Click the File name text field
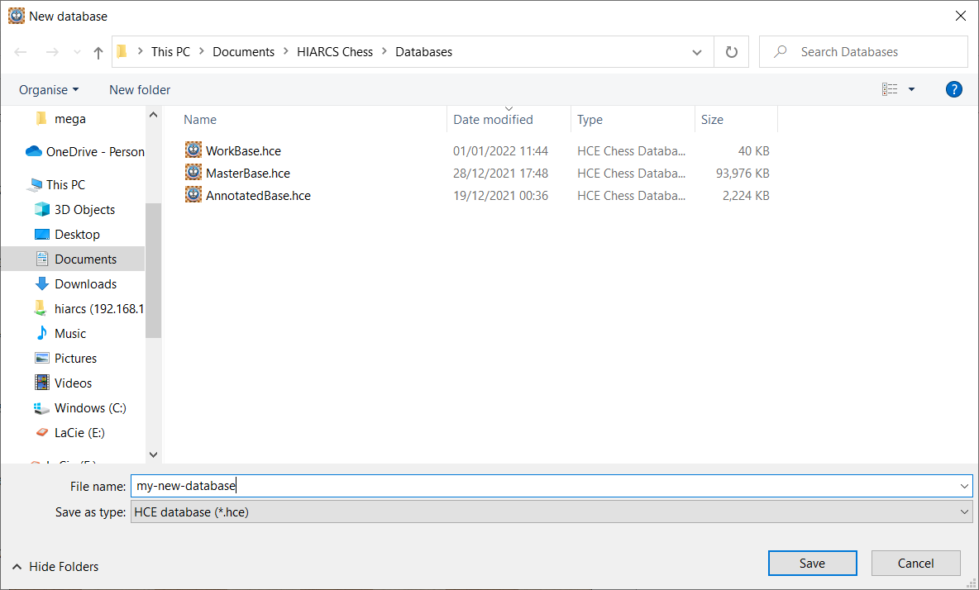The height and width of the screenshot is (590, 979). pyautogui.click(x=546, y=487)
